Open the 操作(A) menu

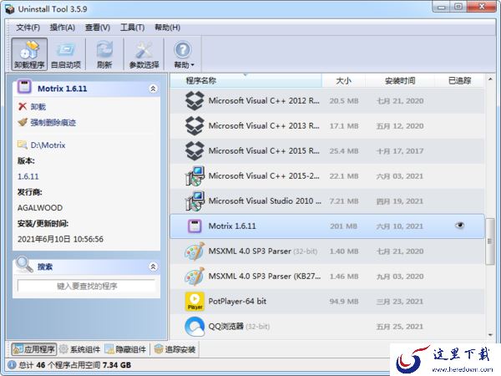pyautogui.click(x=63, y=28)
